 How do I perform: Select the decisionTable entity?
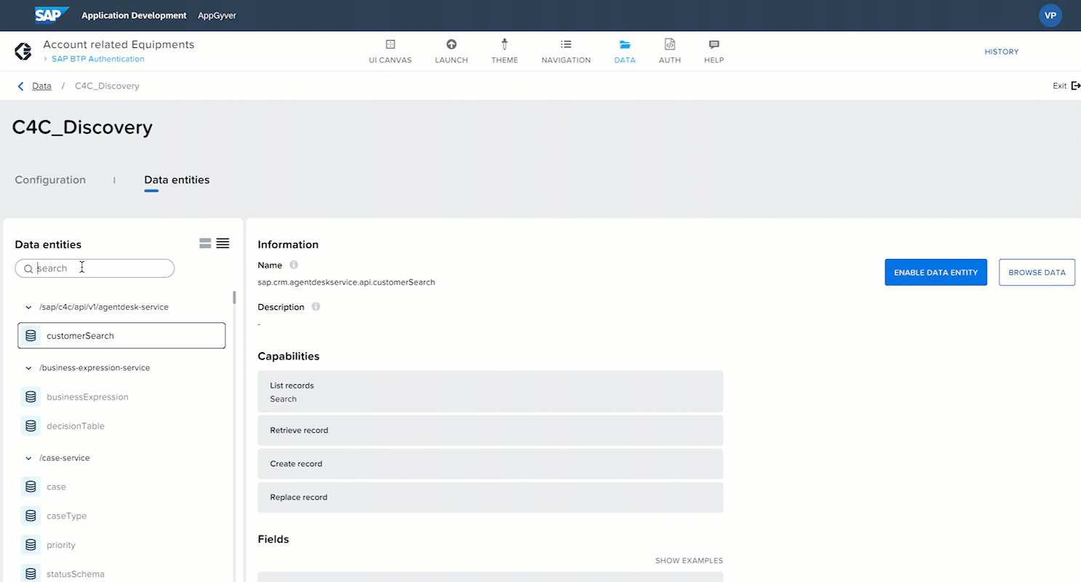(121, 426)
